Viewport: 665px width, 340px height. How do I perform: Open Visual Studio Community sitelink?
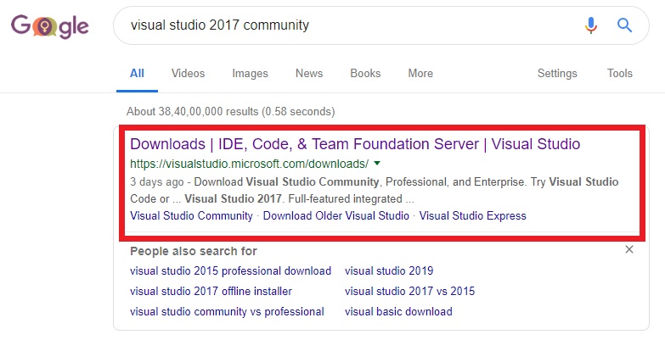[191, 216]
